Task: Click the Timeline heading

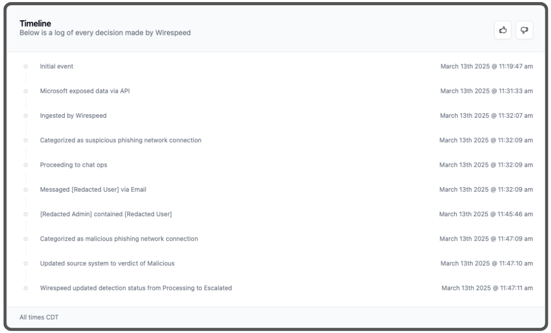Action: pos(35,23)
